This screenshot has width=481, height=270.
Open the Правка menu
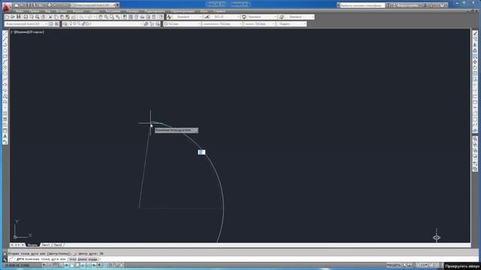(34, 11)
